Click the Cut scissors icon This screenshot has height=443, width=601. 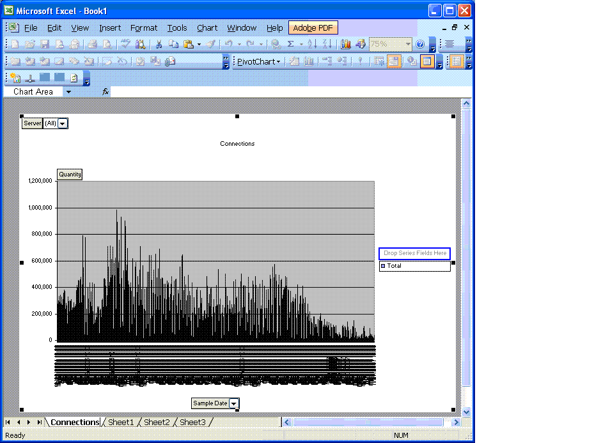pyautogui.click(x=158, y=44)
